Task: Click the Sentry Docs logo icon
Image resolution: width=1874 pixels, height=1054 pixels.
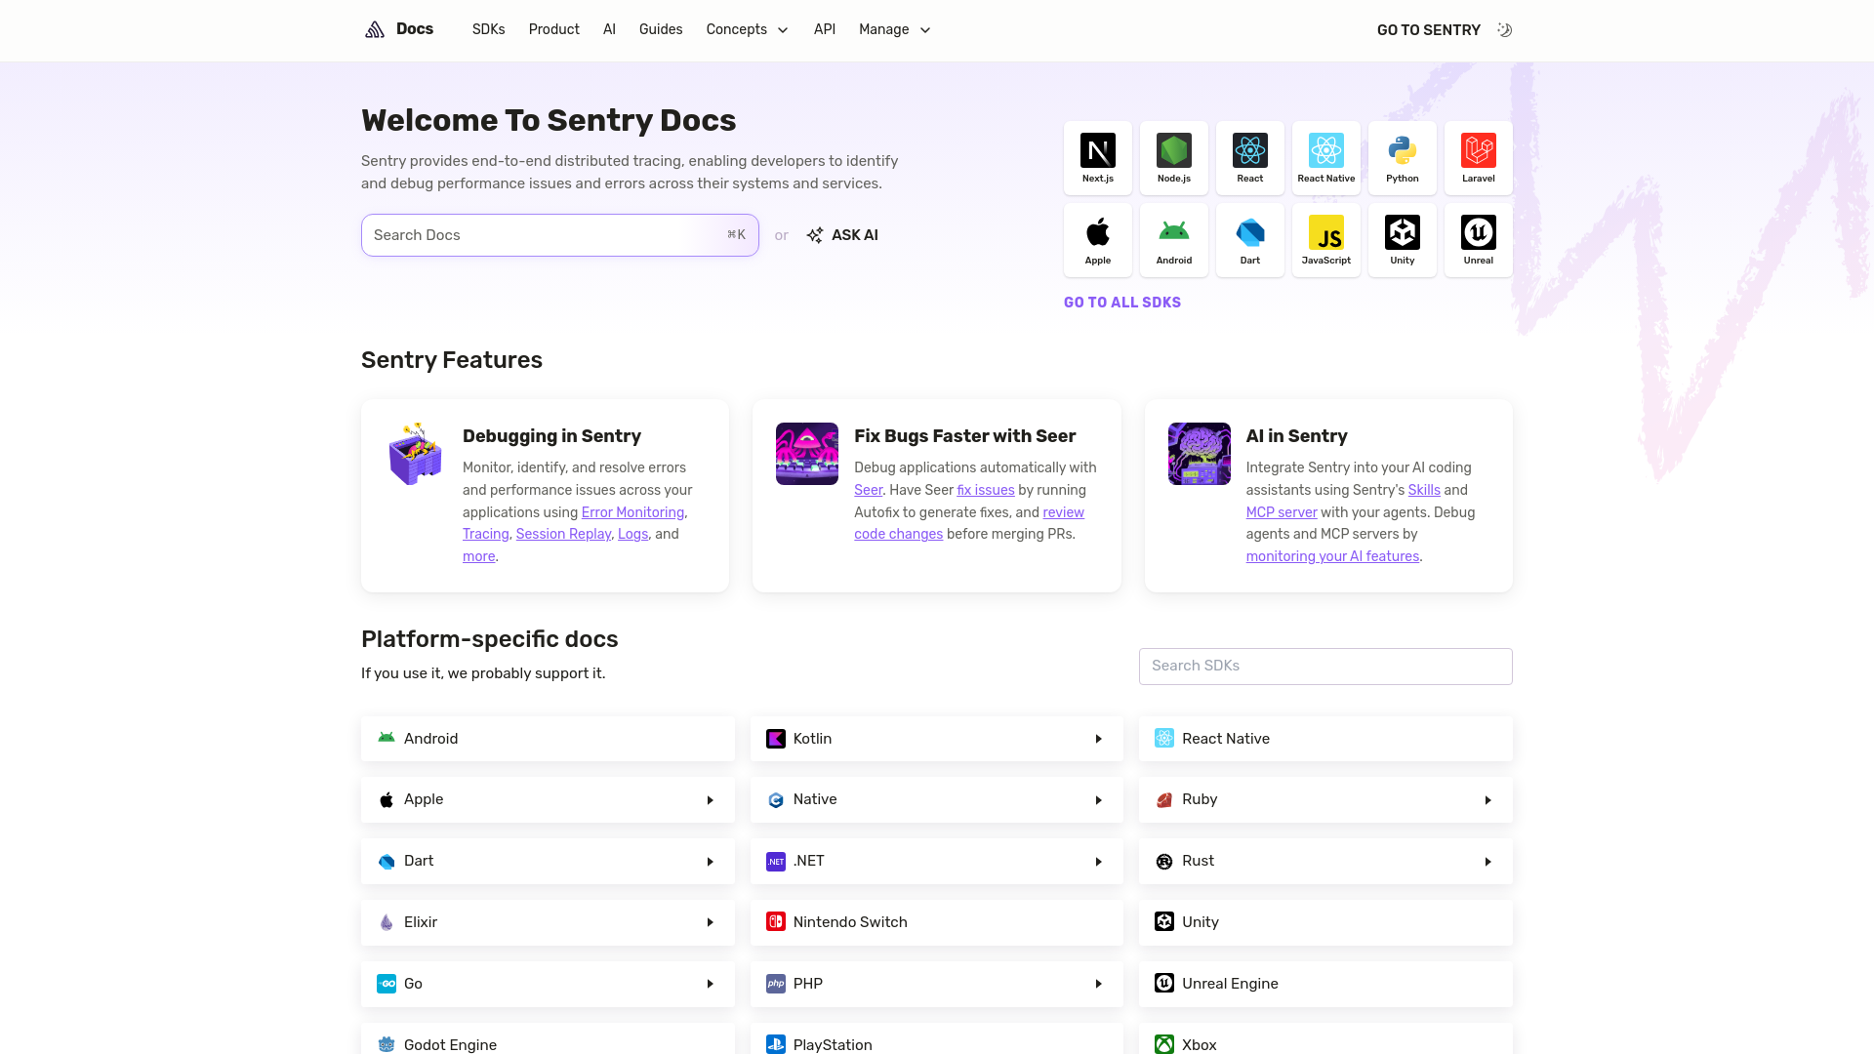Action: tap(375, 29)
